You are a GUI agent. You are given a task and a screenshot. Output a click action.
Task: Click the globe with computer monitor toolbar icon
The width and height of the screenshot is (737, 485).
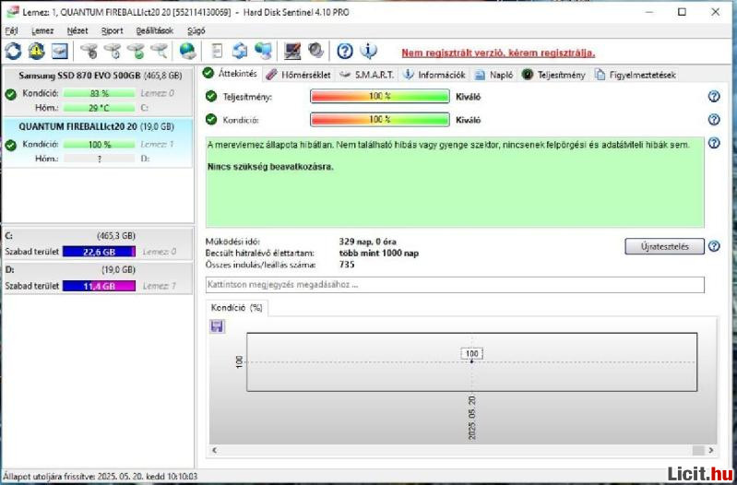pos(263,51)
